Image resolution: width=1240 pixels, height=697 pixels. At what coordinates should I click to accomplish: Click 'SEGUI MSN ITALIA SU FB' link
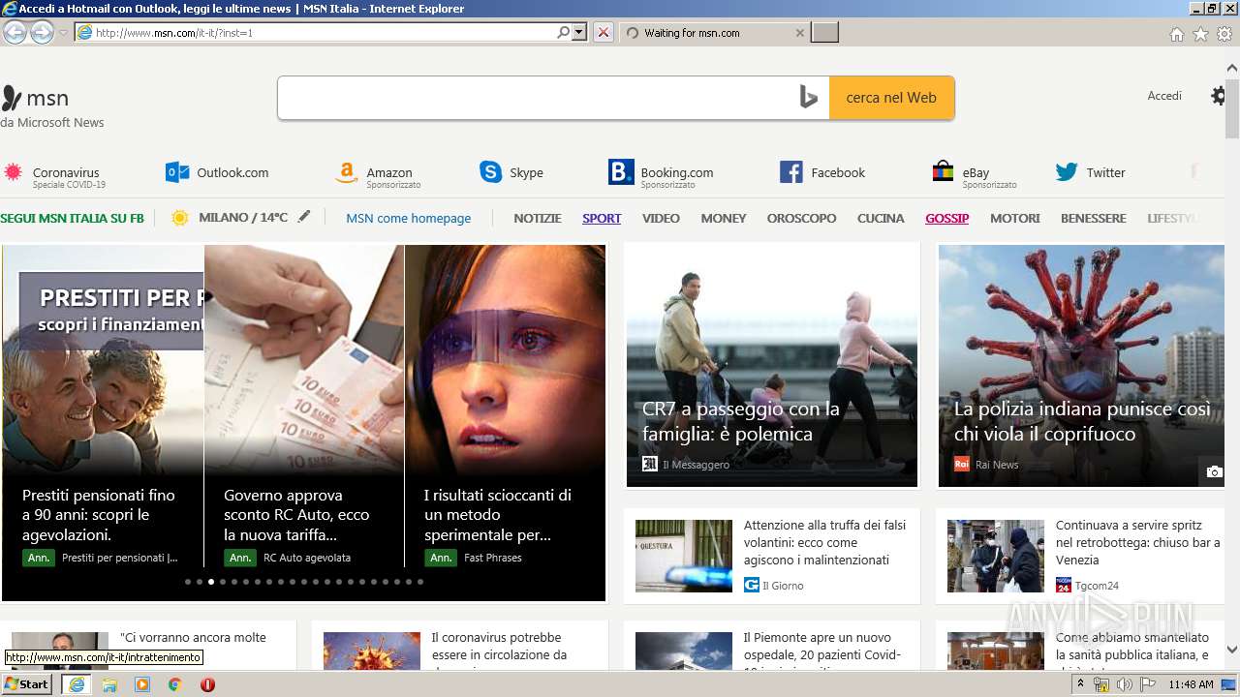point(72,219)
